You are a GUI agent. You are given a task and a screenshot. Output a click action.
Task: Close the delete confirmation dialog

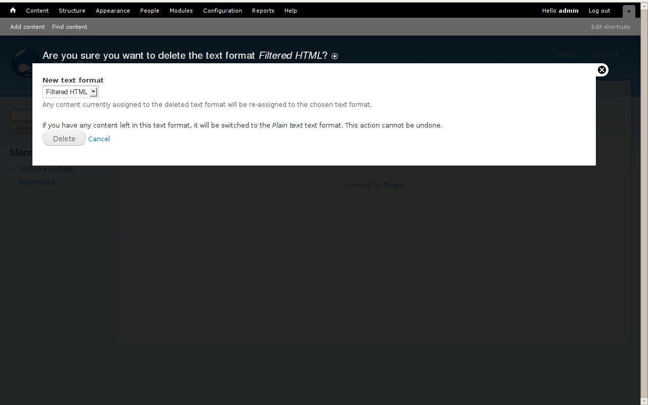601,70
